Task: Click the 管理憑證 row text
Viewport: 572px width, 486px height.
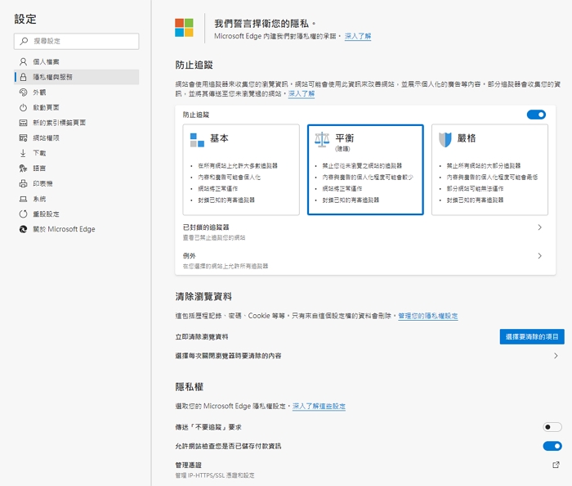Action: tap(188, 465)
